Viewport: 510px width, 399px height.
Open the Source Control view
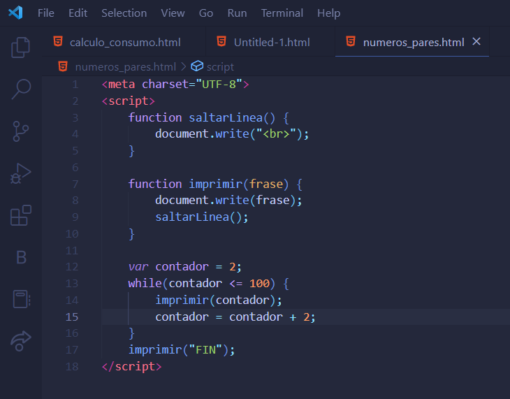(x=21, y=131)
